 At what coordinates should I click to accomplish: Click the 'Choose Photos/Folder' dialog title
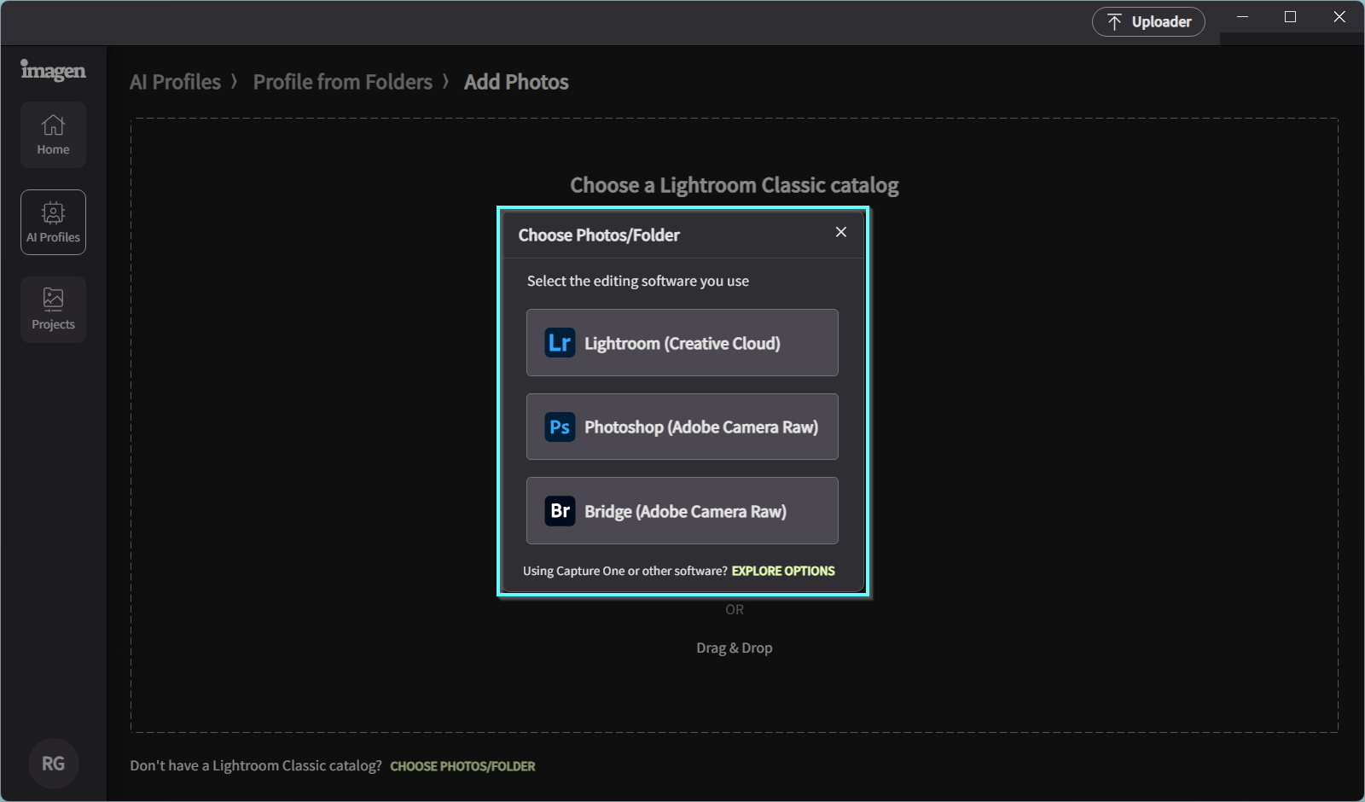(599, 235)
